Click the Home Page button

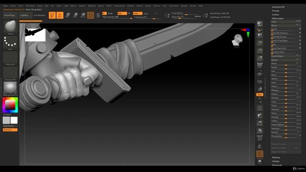pos(10,15)
